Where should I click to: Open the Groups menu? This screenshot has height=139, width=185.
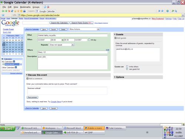coord(36,7)
